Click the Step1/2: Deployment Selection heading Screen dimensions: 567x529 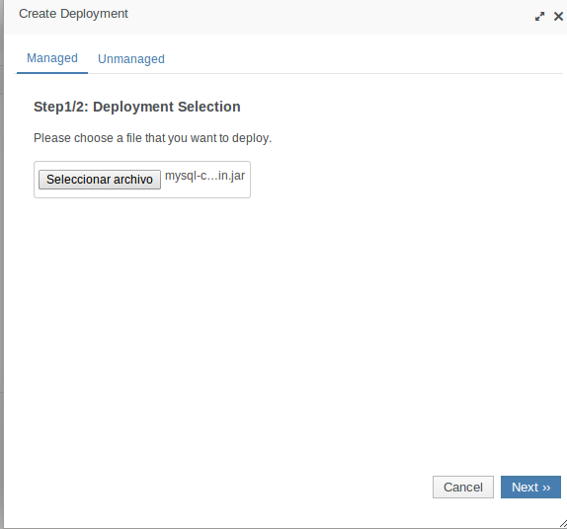pyautogui.click(x=137, y=107)
